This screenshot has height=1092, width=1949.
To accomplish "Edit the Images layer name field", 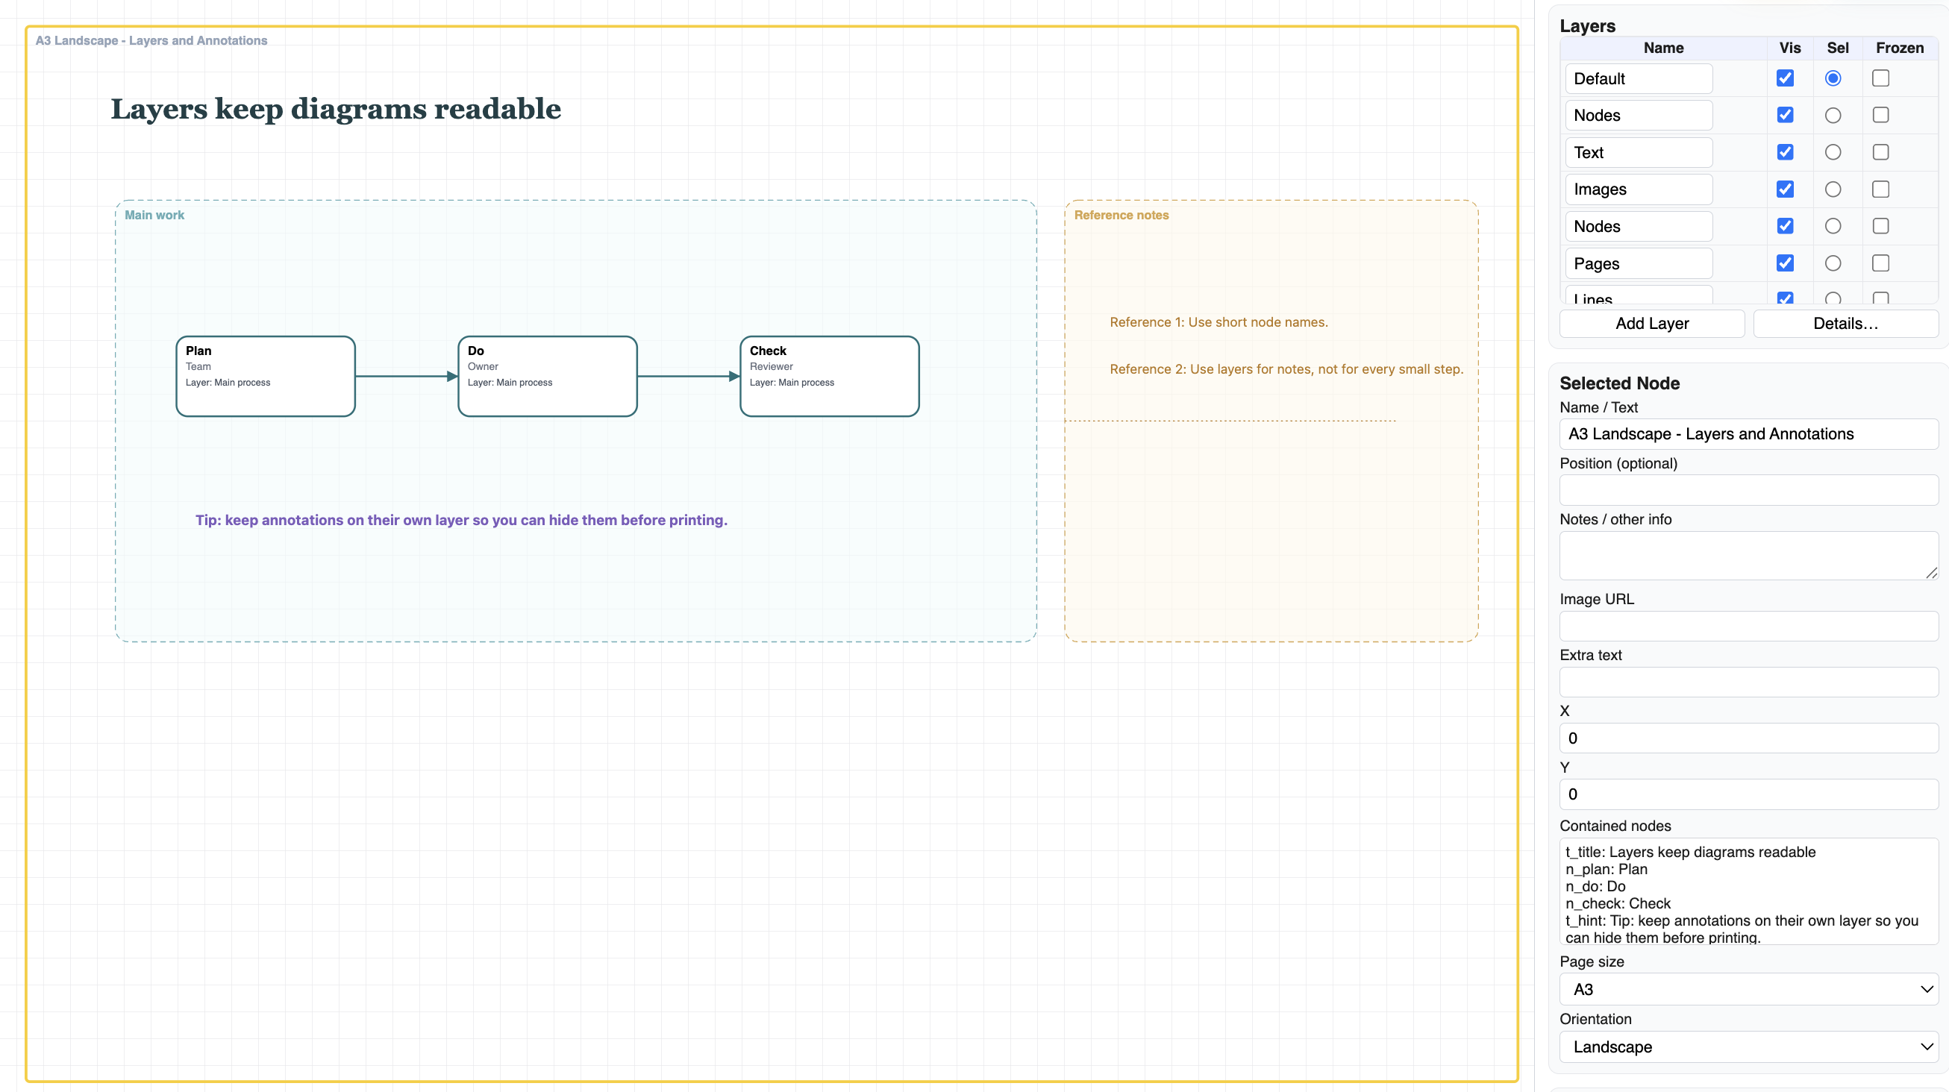I will click(x=1639, y=189).
